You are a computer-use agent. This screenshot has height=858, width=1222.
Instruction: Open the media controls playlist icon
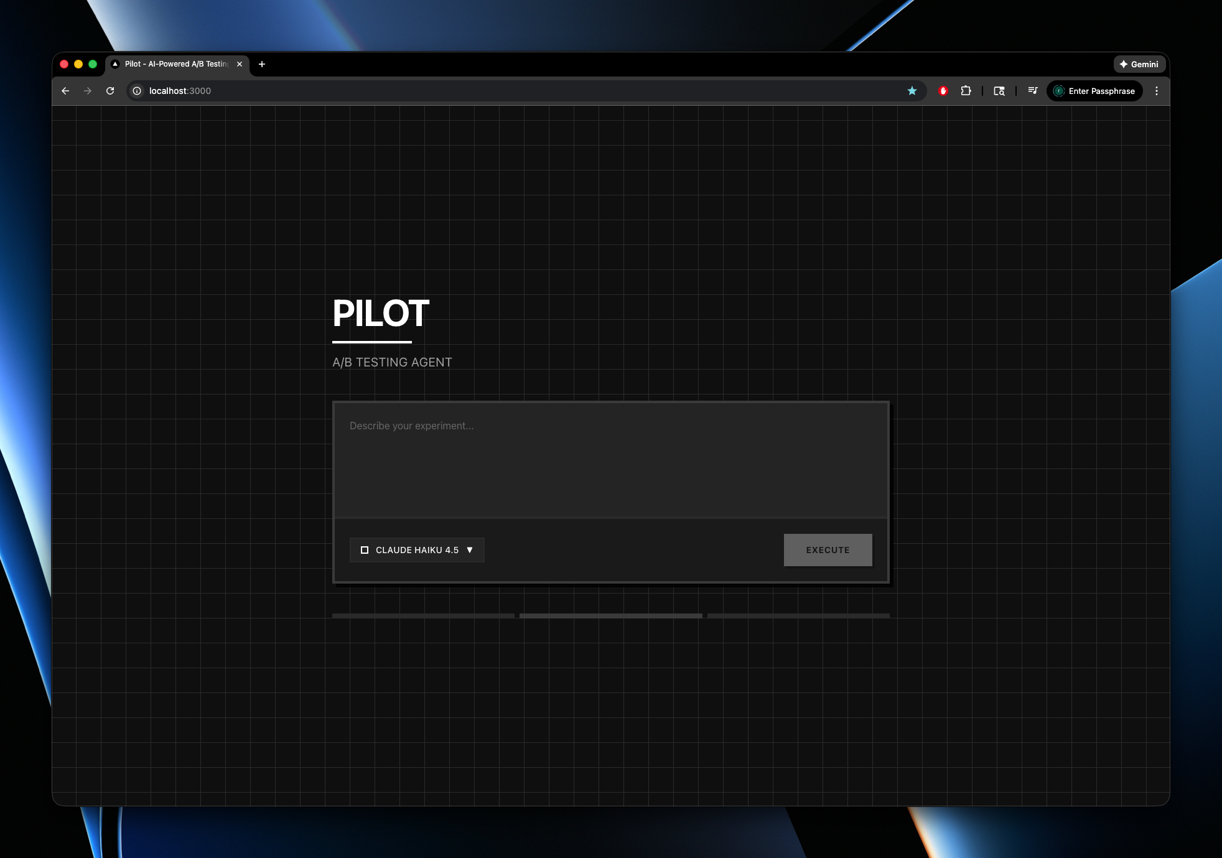pyautogui.click(x=1033, y=91)
